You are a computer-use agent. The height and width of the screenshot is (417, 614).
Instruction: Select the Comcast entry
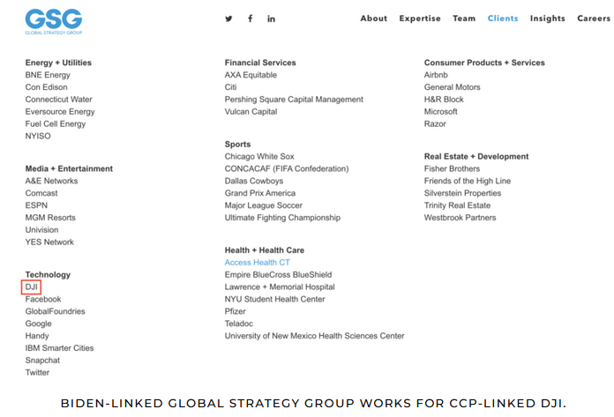[41, 193]
